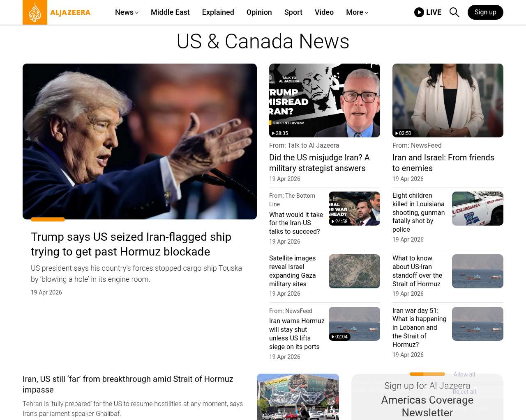526x420 pixels.
Task: Read 'Eight children killed in Louisiana shooting' story
Action: click(418, 212)
